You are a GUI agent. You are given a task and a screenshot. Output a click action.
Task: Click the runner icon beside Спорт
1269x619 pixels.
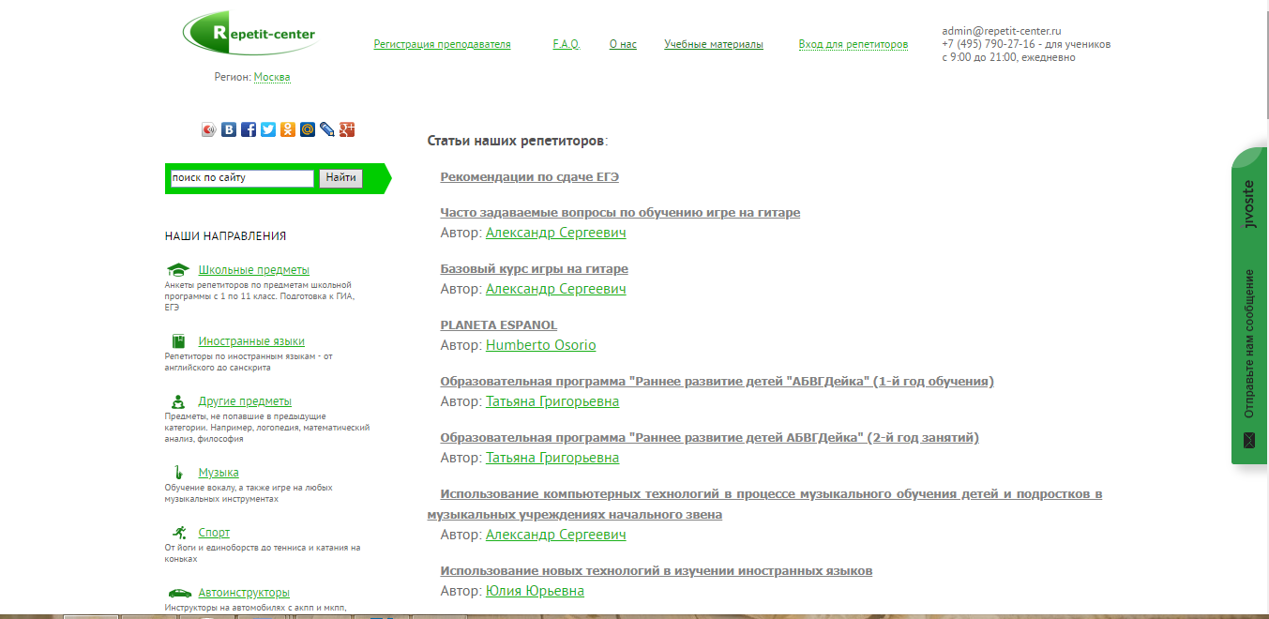coord(180,532)
